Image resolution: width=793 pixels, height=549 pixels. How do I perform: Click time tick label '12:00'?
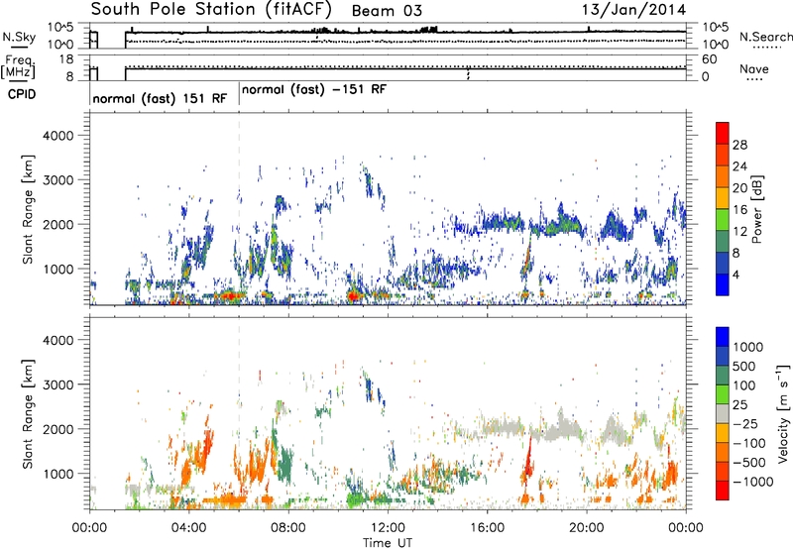click(x=388, y=528)
